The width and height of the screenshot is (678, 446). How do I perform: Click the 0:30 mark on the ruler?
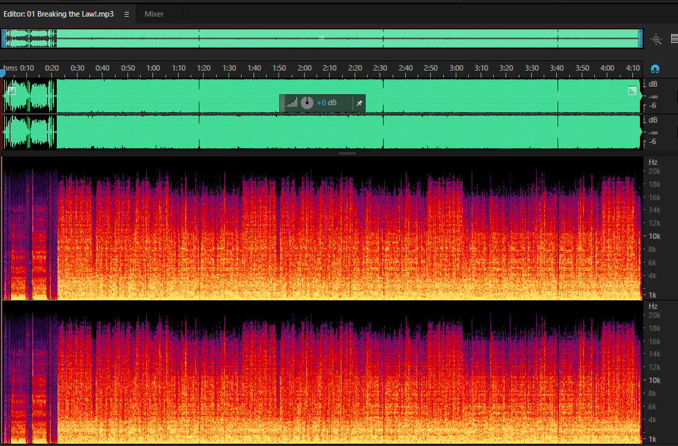(78, 68)
